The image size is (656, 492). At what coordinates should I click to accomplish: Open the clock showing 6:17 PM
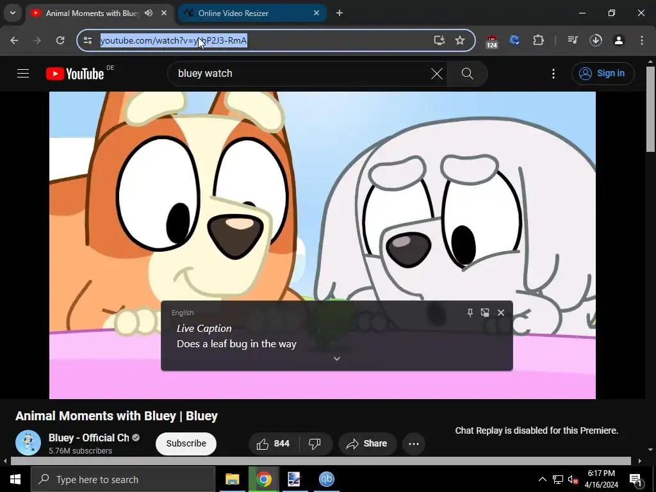pyautogui.click(x=601, y=479)
